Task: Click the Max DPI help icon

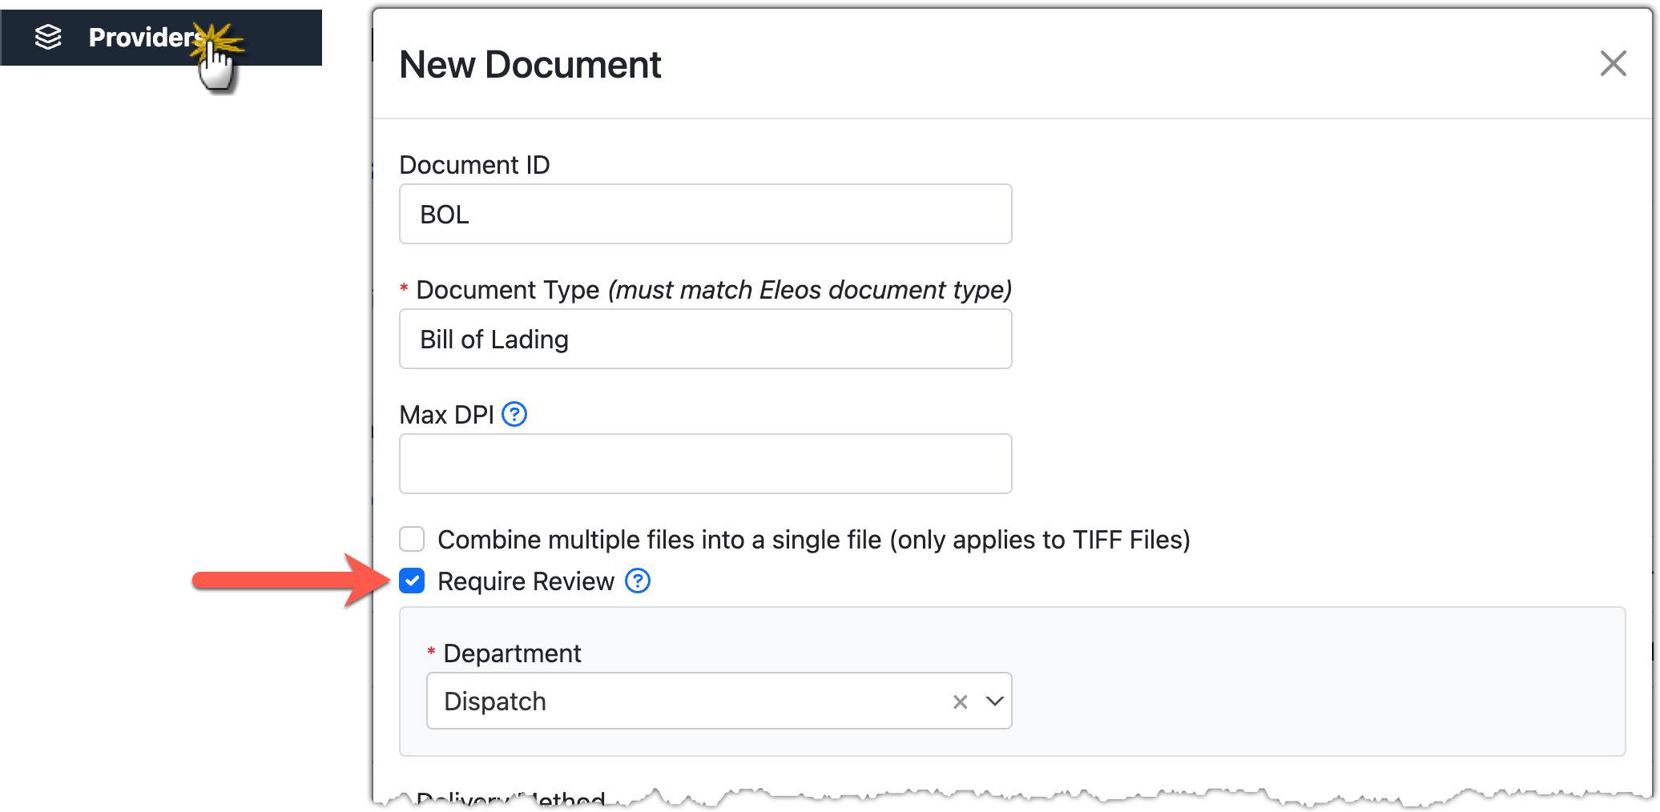Action: coord(514,415)
